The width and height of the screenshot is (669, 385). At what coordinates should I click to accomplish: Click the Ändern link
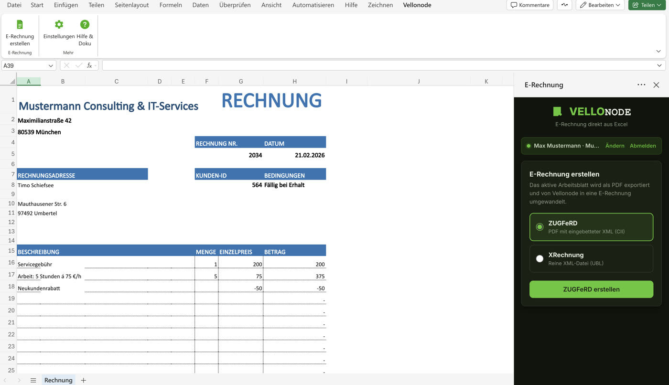tap(615, 146)
